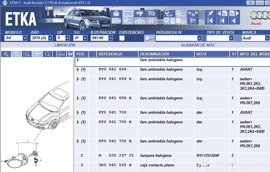Image resolution: width=270 pixels, height=172 pixels.
Task: Click the plain left arrow icon
Action: (234, 21)
